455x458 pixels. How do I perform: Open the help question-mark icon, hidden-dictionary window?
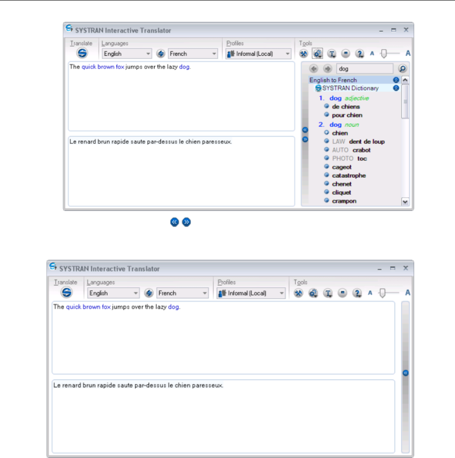(357, 293)
